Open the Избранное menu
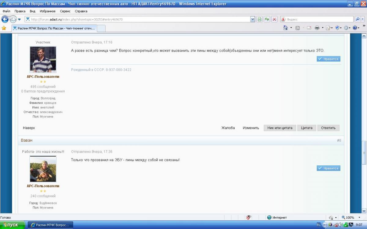The width and height of the screenshot is (367, 229). tap(47, 11)
